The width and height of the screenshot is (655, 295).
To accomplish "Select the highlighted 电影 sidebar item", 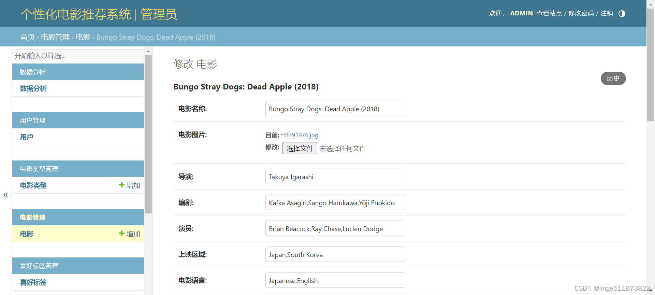I will (x=27, y=234).
